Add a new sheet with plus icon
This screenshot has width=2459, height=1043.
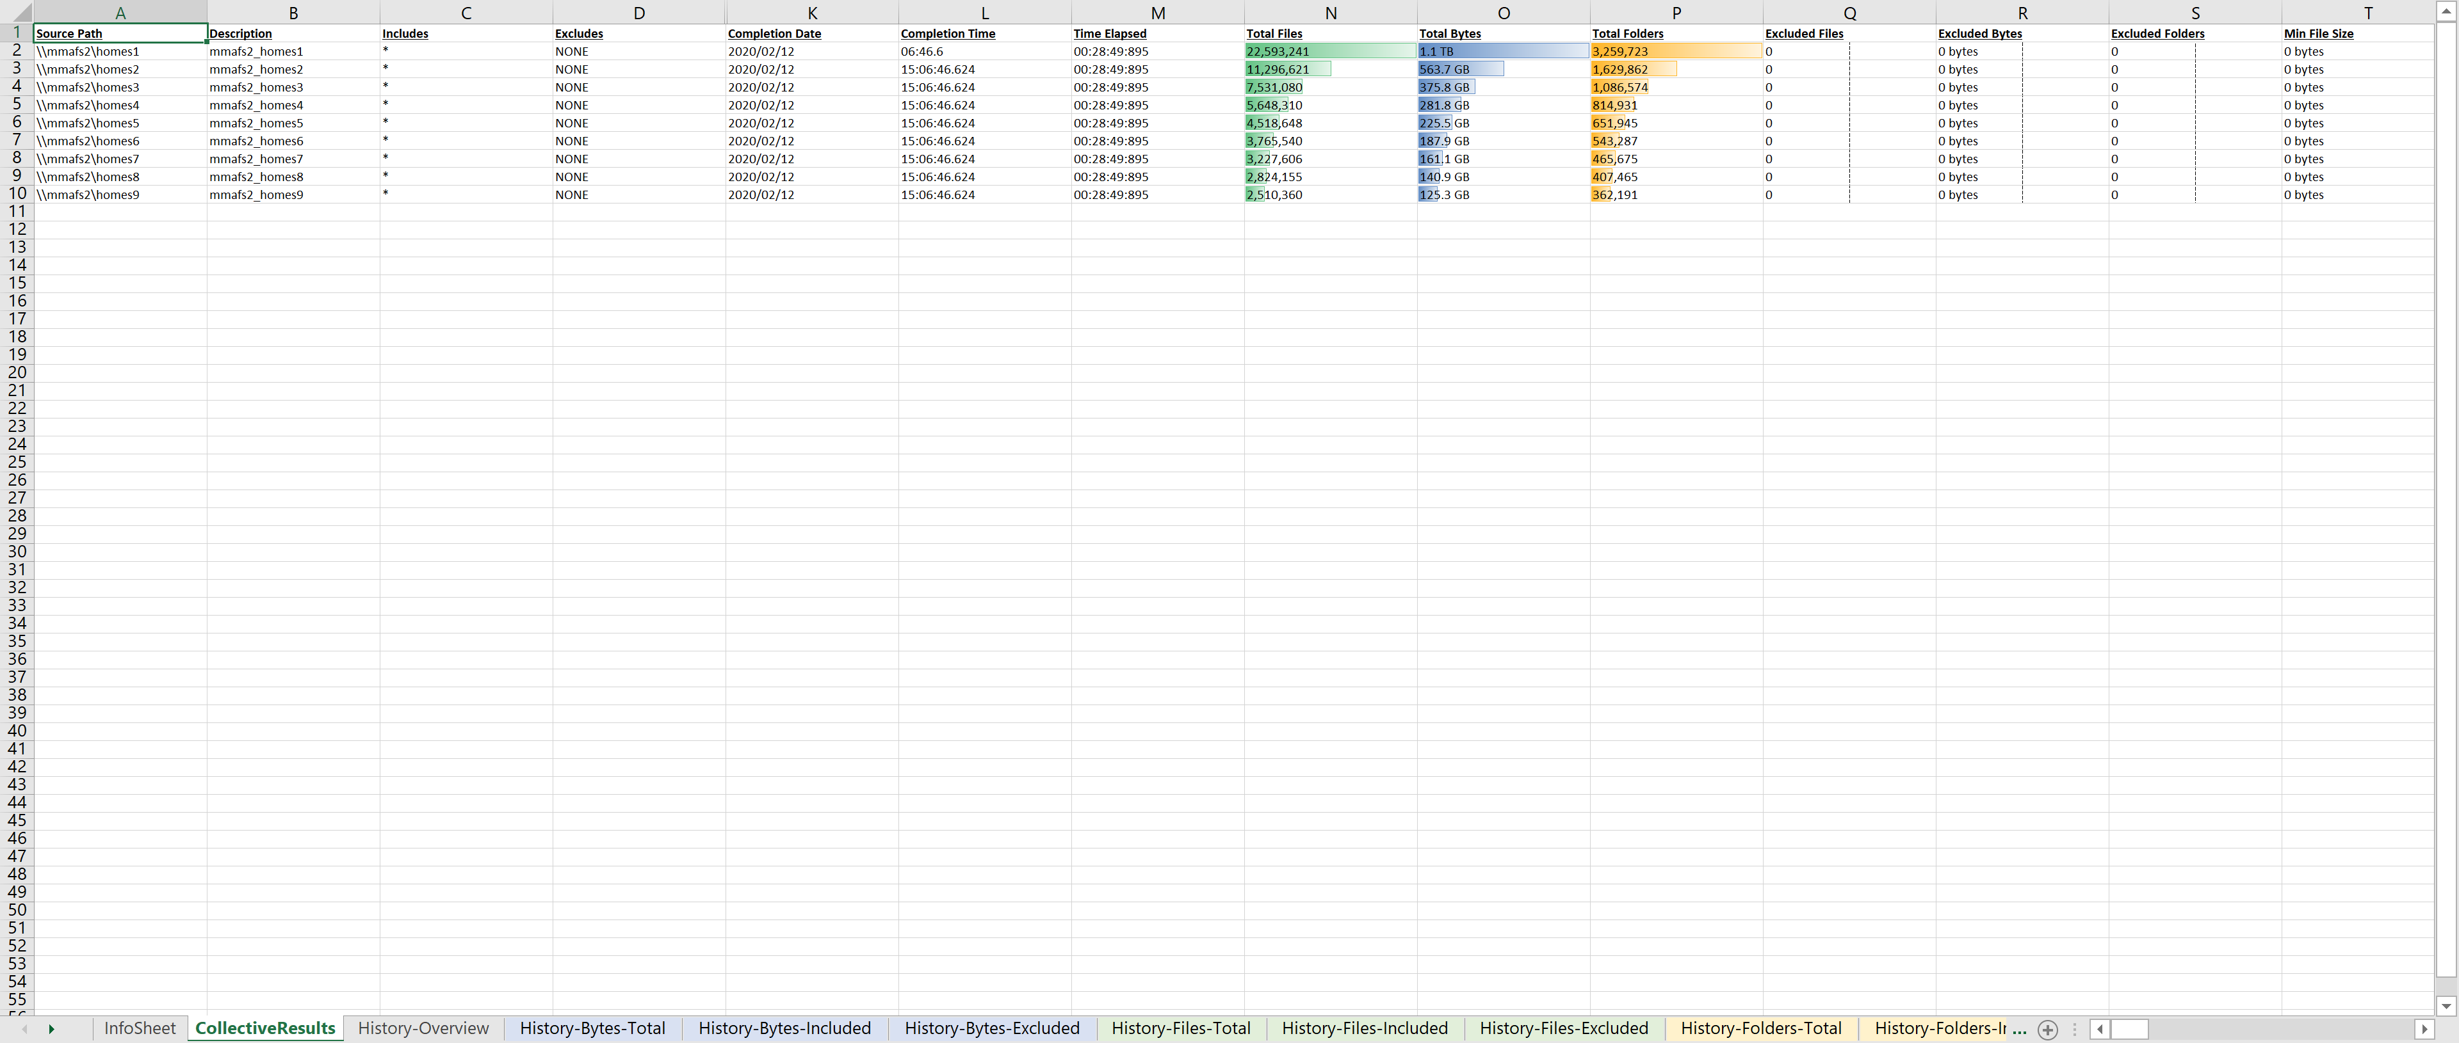[x=2047, y=1029]
